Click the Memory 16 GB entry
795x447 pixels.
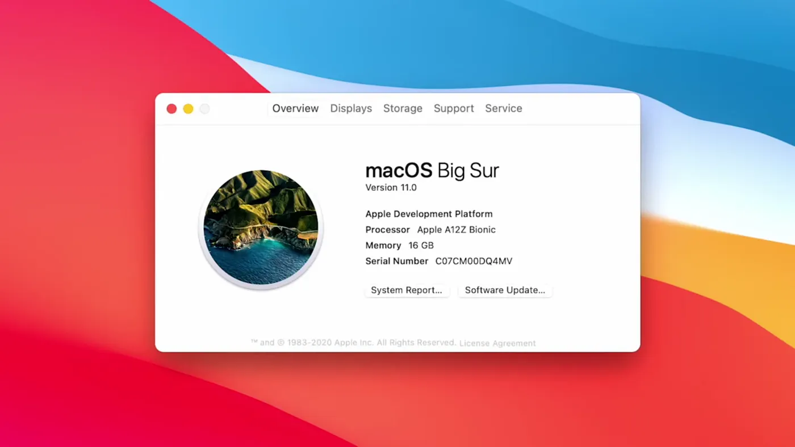(399, 245)
